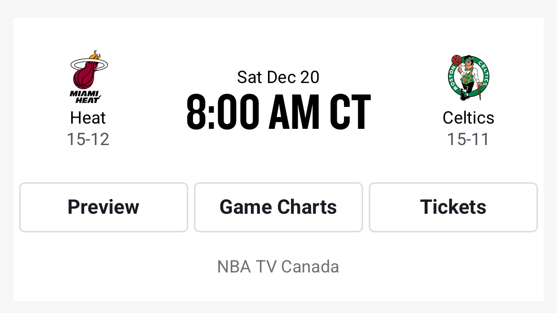Click the Heat's 15-12 record
The width and height of the screenshot is (557, 313).
coord(87,139)
